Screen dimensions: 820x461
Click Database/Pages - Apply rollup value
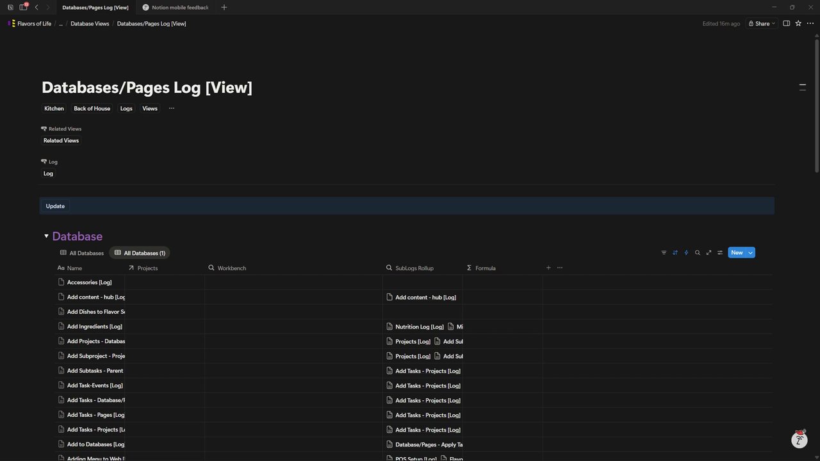pos(425,444)
